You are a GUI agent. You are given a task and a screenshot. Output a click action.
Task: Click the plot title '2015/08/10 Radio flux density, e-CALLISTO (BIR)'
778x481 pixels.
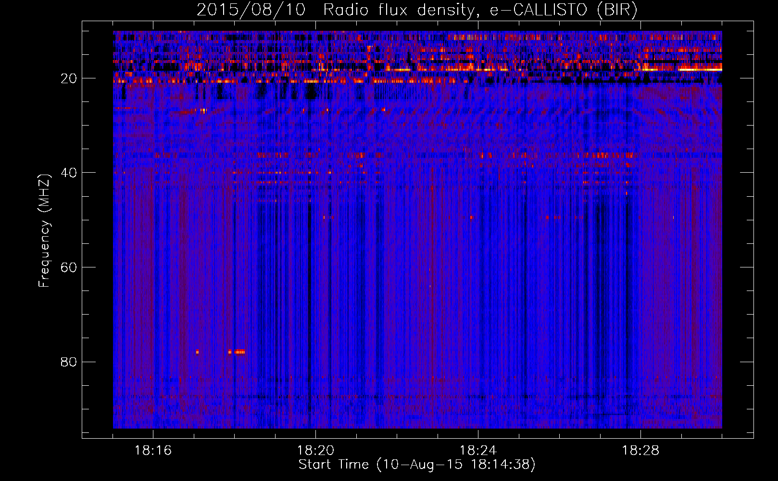[x=417, y=10]
